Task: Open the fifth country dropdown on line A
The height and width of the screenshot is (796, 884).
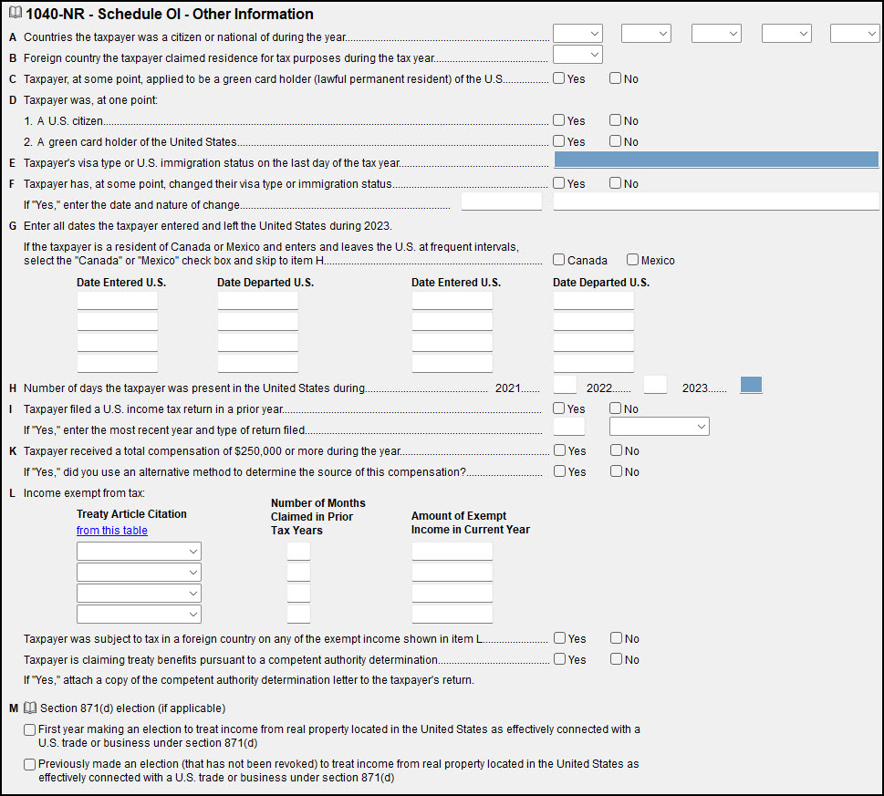Action: pos(855,34)
